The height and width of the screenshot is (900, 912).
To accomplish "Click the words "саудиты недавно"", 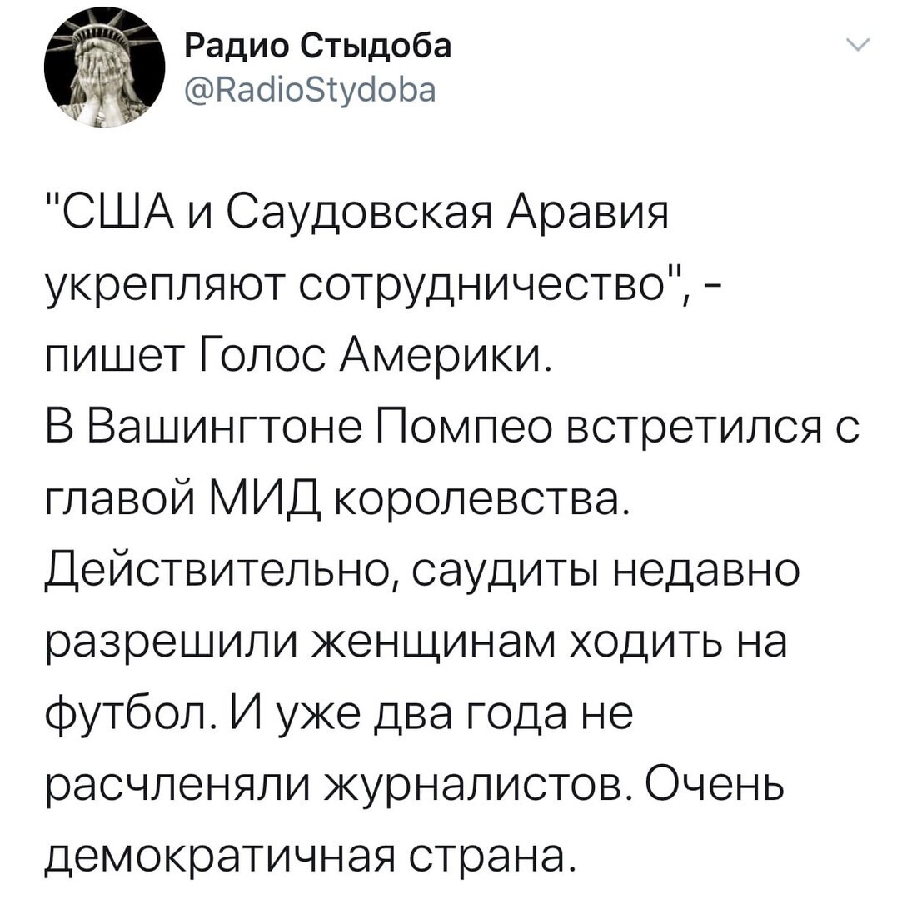I will [606, 573].
